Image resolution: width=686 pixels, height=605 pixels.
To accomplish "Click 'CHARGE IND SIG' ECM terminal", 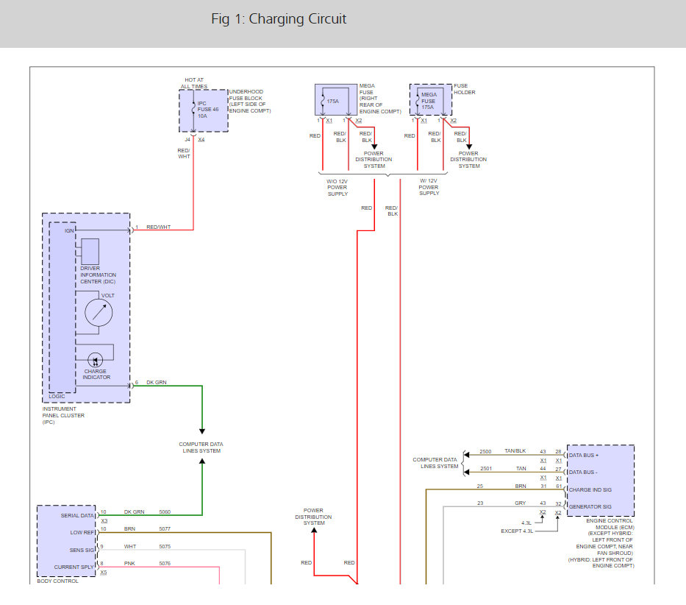I will [590, 489].
